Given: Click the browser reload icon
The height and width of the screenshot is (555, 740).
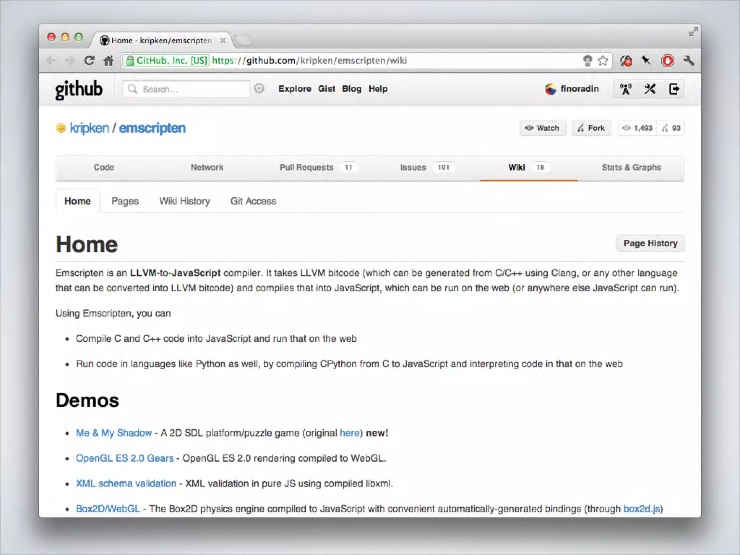Looking at the screenshot, I should click(89, 60).
